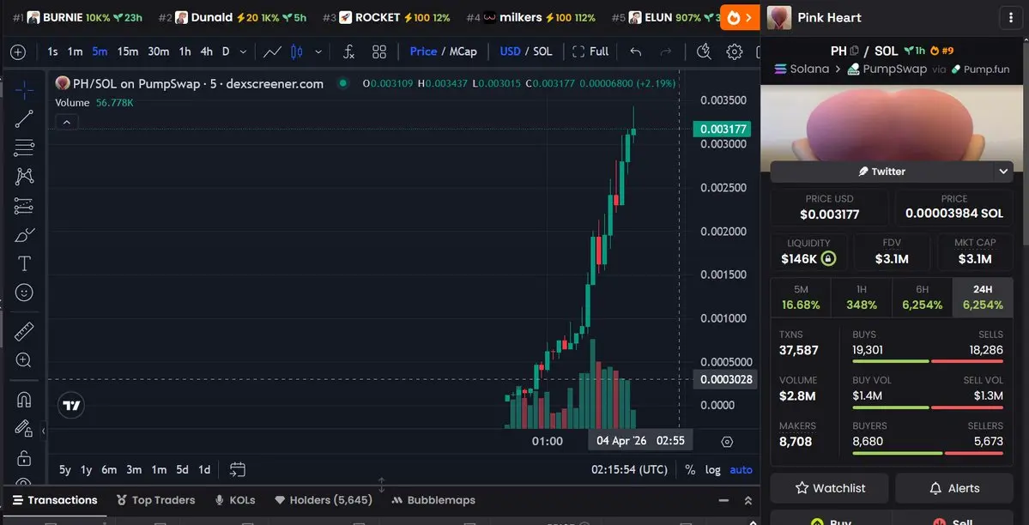Open the Bubblemaps tab
Screen dimensions: 1029x525
click(433, 501)
